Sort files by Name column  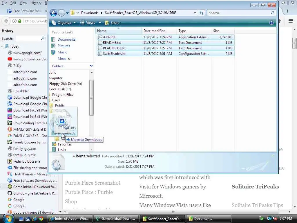(119, 31)
